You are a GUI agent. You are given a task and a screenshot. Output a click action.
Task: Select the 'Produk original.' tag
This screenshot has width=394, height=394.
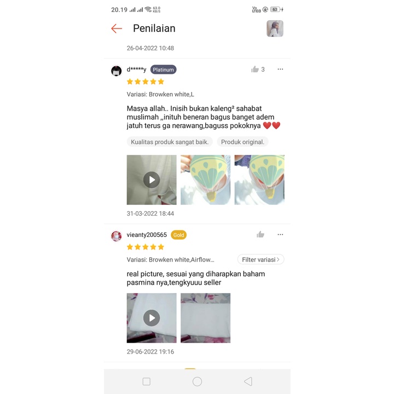(243, 142)
